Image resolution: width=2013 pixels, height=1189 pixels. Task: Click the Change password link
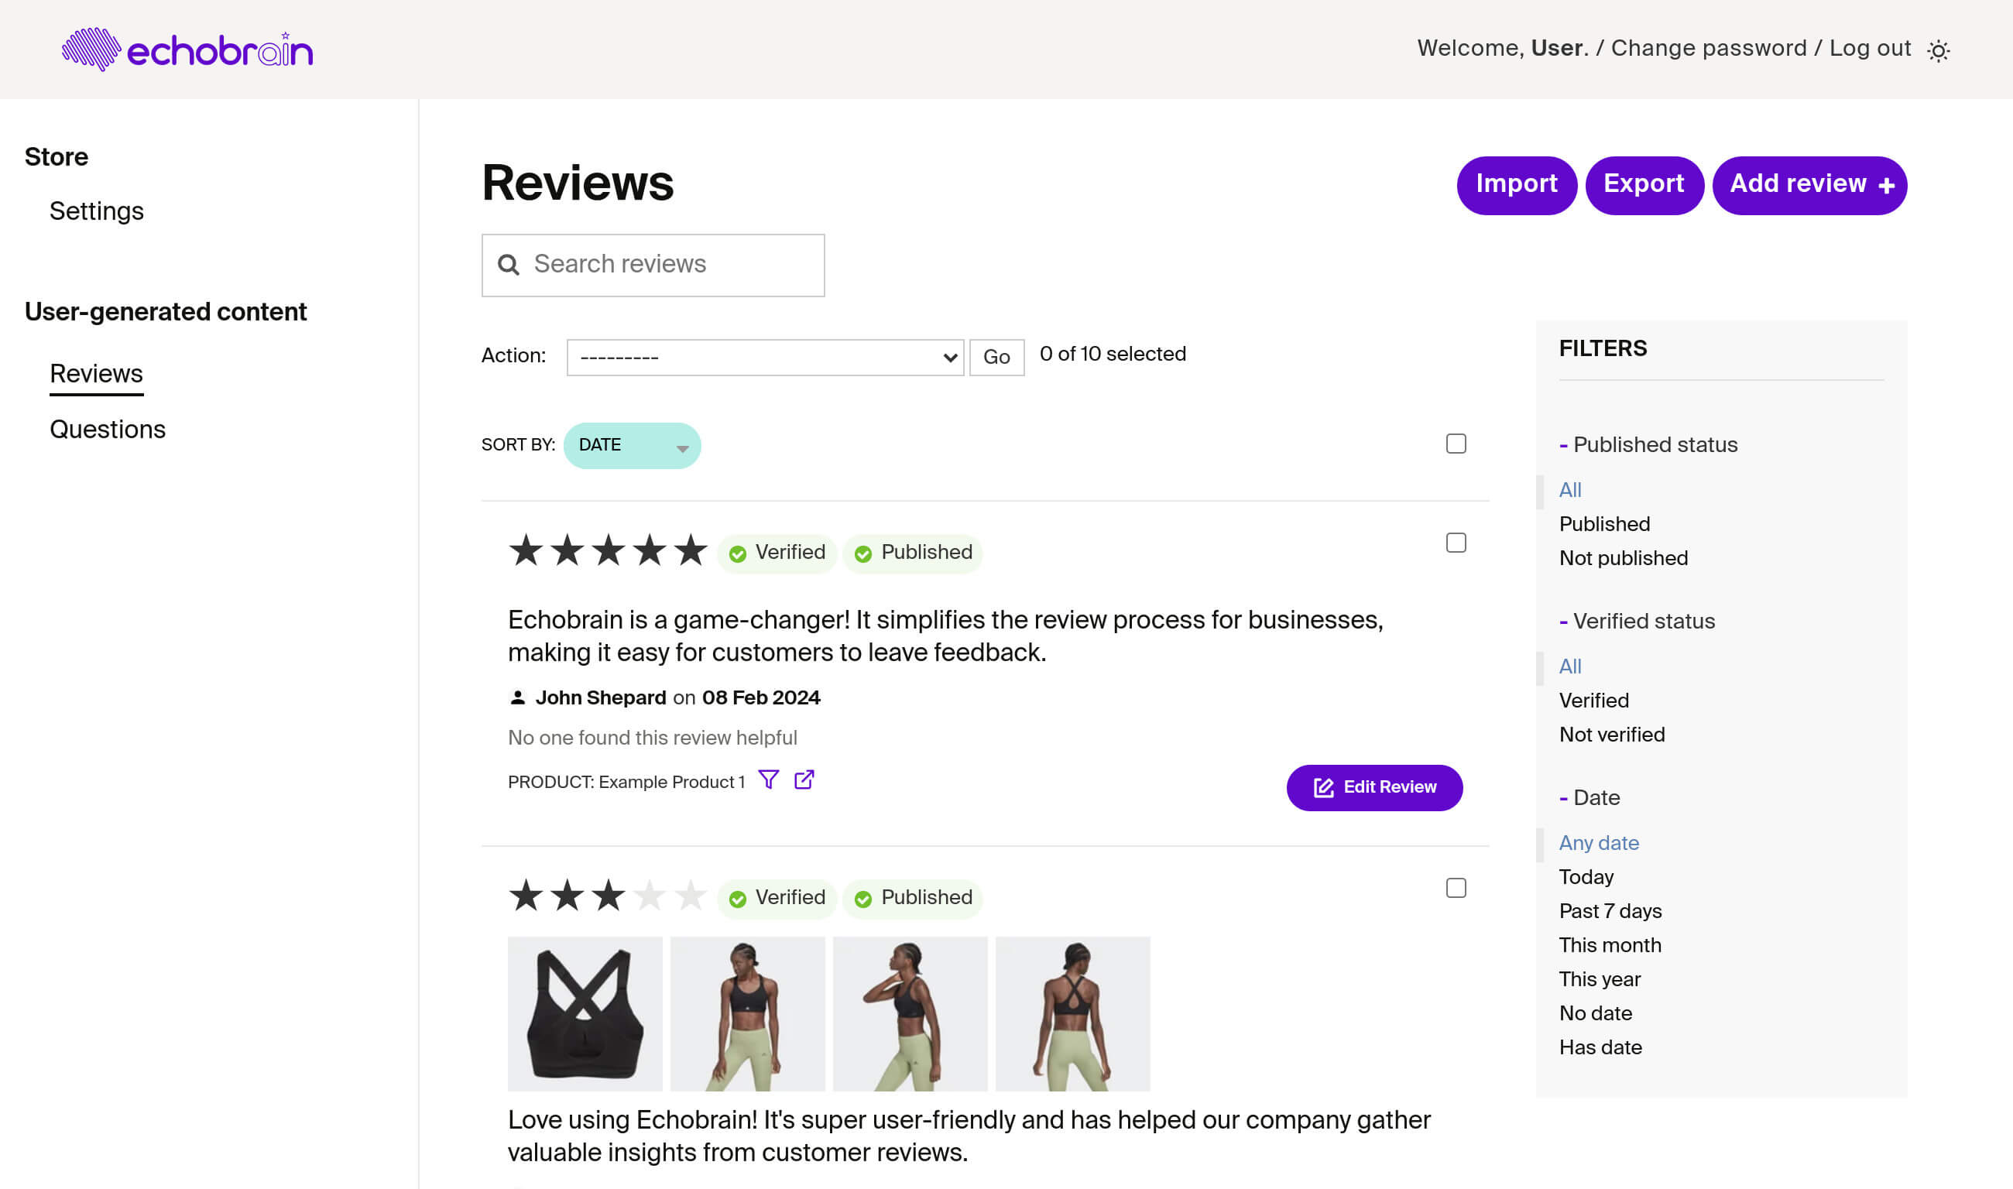(1709, 48)
